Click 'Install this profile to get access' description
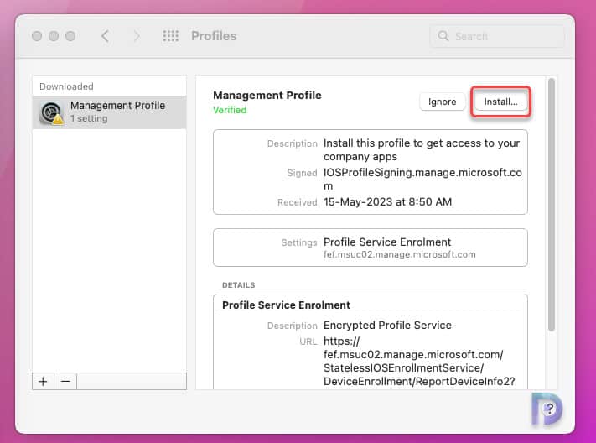Viewport: 596px width, 443px height. (422, 150)
